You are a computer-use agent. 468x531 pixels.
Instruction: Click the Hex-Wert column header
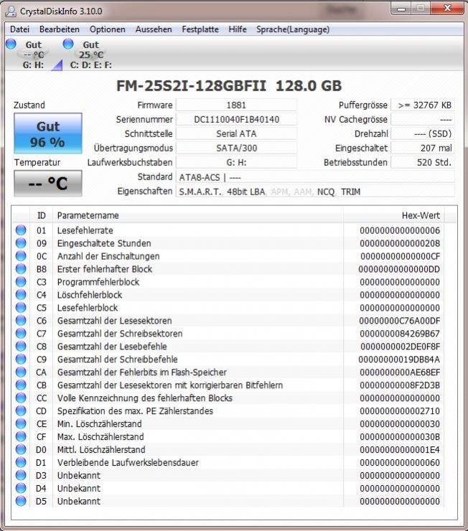point(394,215)
